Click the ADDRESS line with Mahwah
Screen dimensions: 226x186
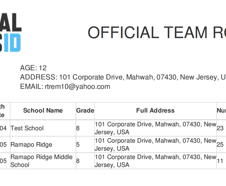(x=123, y=77)
